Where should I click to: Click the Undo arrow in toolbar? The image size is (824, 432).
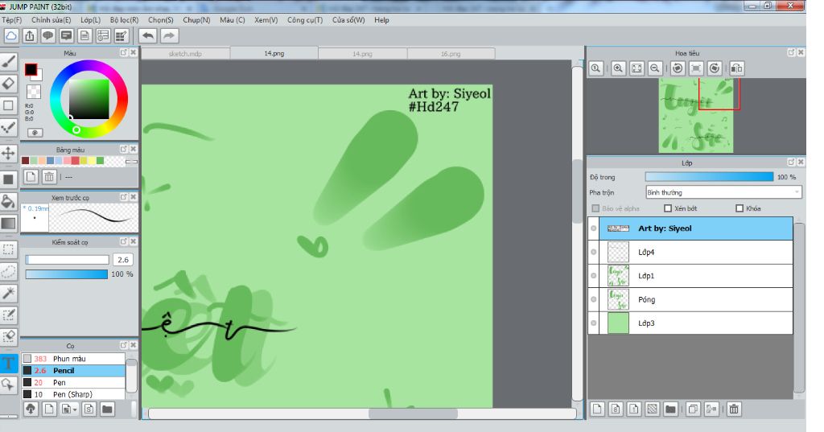point(148,35)
